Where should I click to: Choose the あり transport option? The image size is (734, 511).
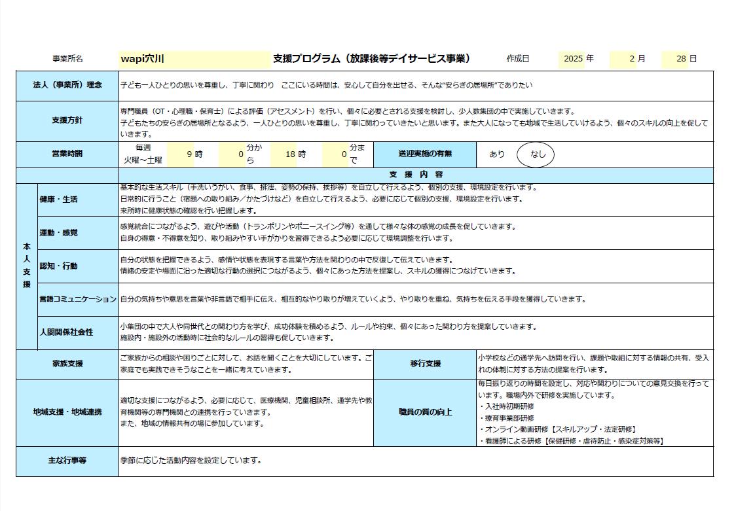pos(497,154)
